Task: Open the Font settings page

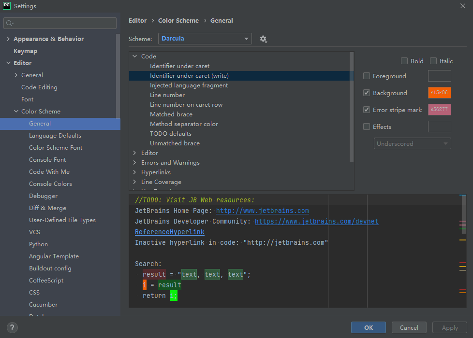Action: coord(27,99)
